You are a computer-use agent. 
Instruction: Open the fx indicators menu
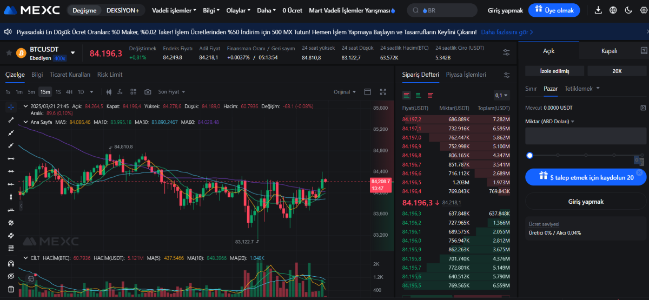click(x=121, y=92)
